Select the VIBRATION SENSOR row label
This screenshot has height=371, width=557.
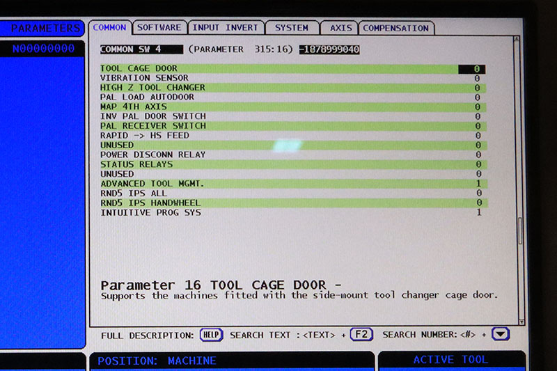(x=144, y=78)
